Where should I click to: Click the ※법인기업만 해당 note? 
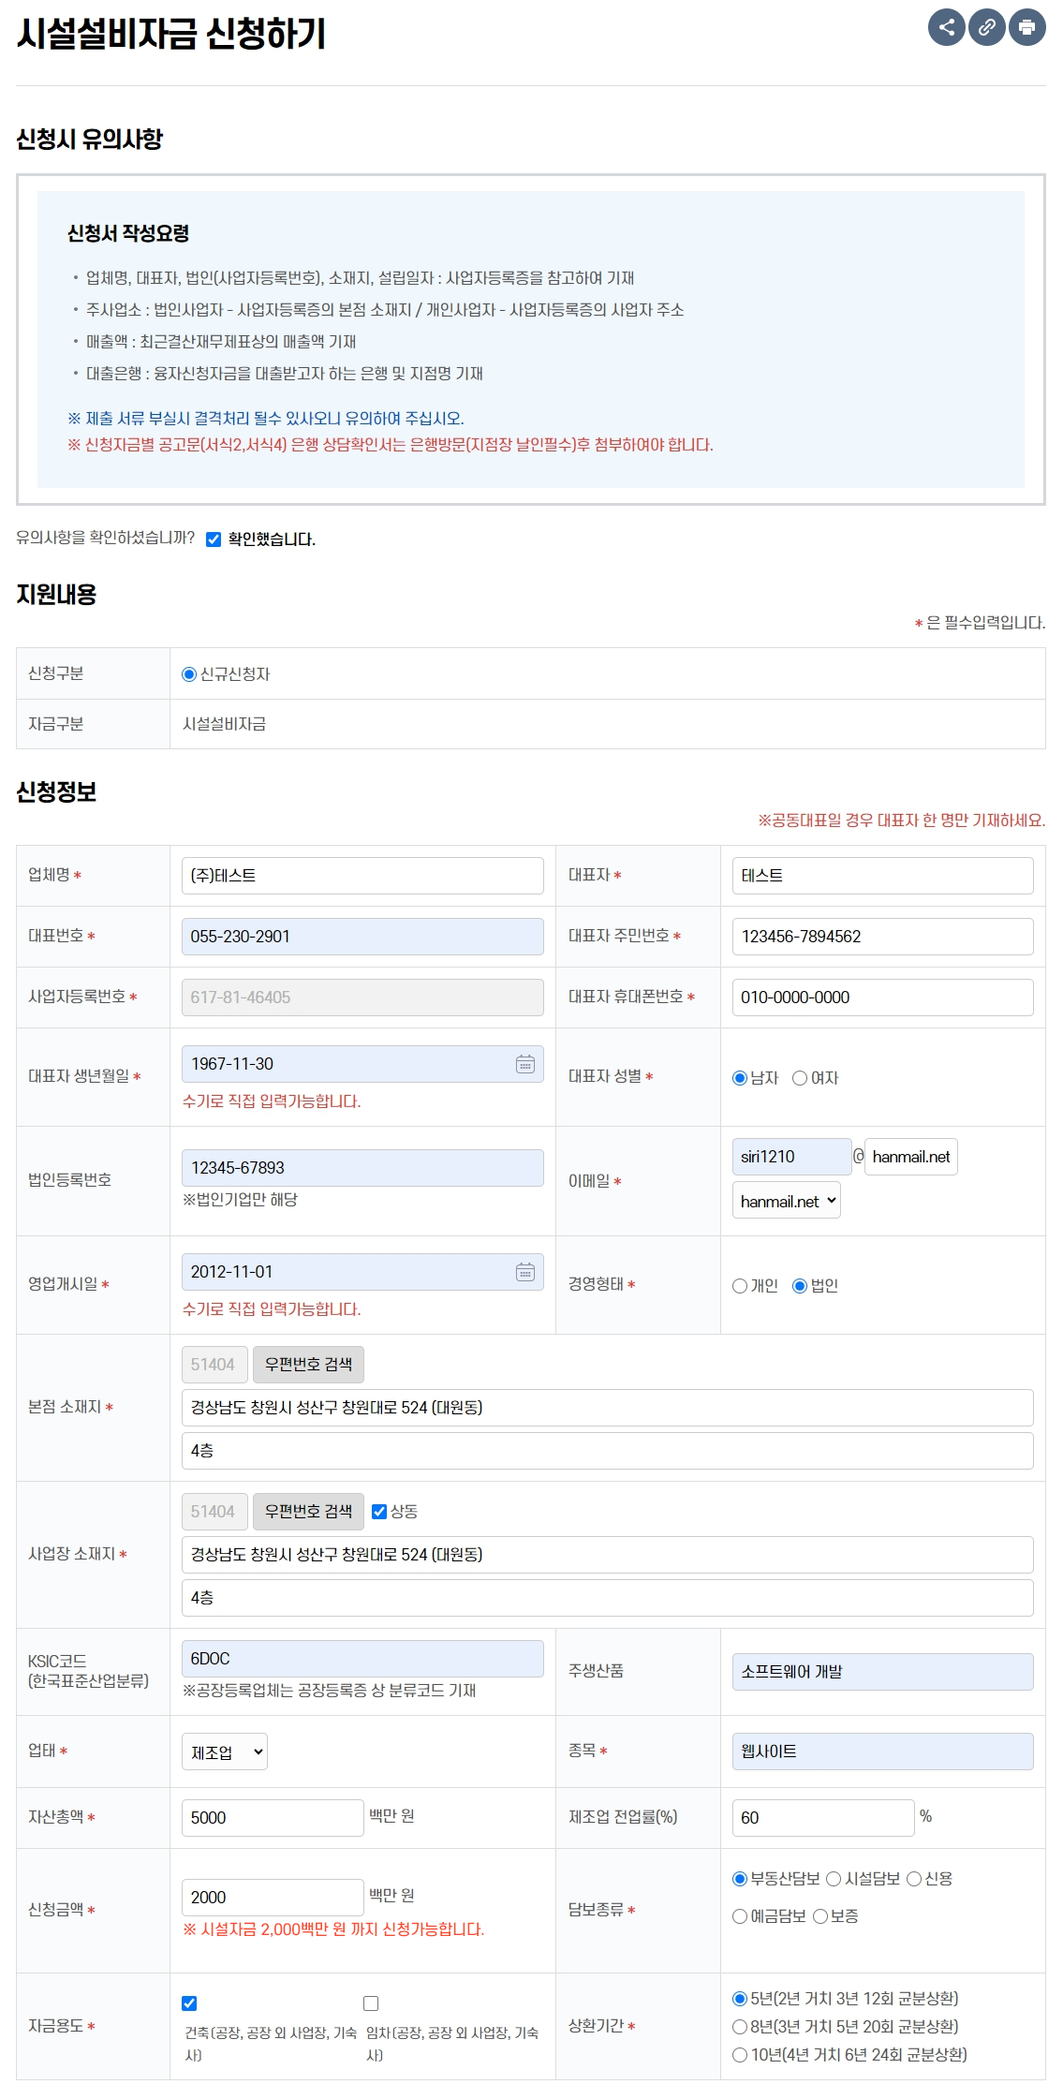point(240,1200)
